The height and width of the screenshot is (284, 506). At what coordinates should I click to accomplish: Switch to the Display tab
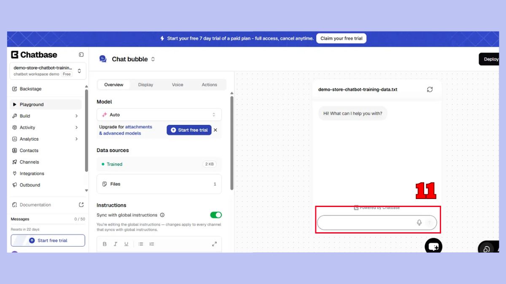pyautogui.click(x=145, y=85)
